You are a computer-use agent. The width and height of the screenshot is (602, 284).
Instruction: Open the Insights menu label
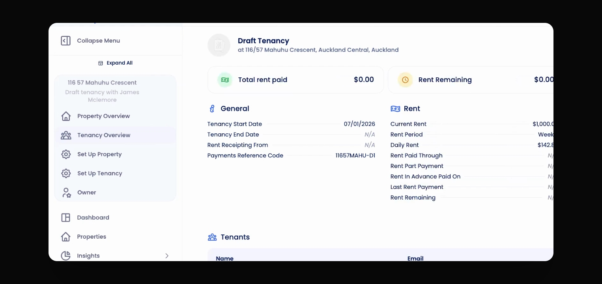[88, 256]
